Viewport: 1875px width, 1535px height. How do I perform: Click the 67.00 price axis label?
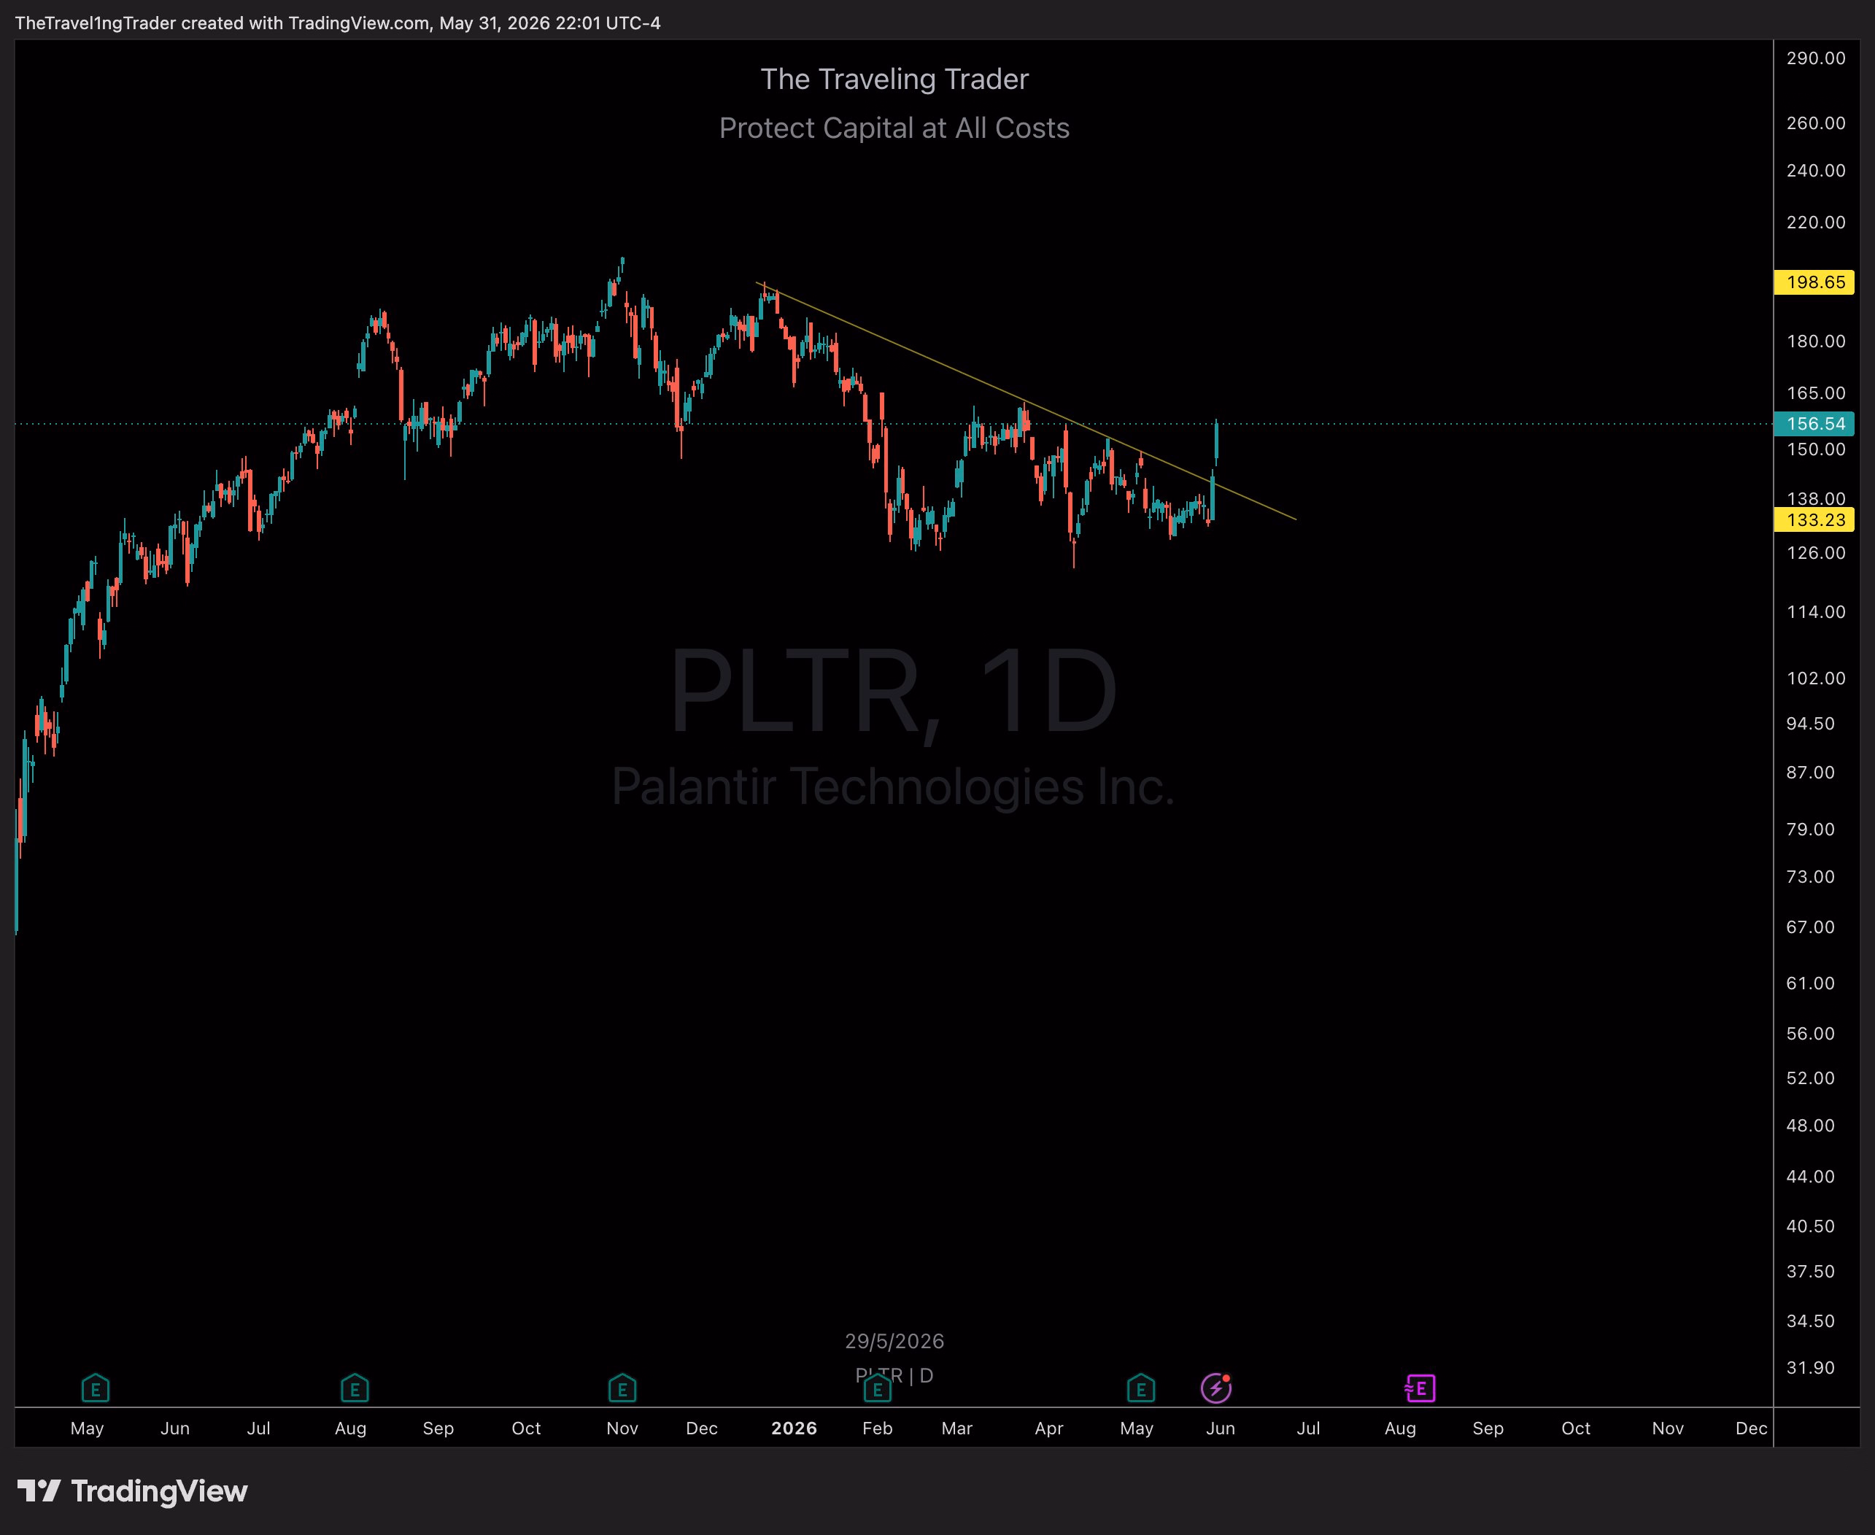1811,927
